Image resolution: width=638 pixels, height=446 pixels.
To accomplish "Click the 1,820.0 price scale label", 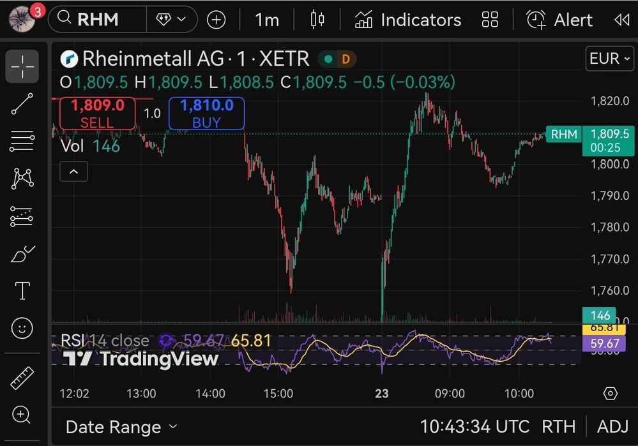I will [609, 101].
